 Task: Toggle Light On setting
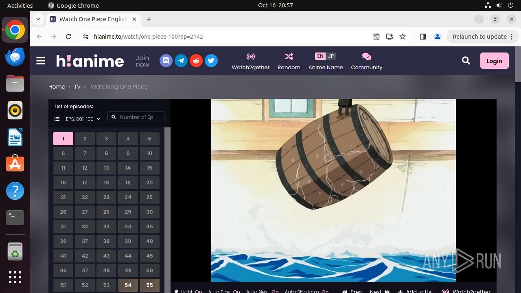tap(188, 291)
